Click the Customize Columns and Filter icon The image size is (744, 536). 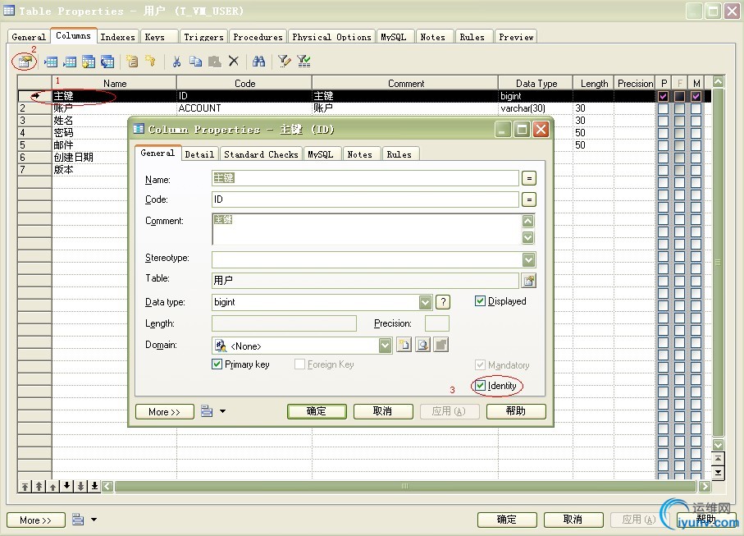[284, 62]
